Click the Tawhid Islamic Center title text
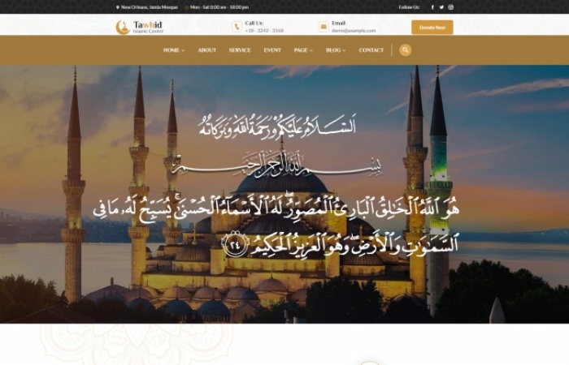This screenshot has width=569, height=365. click(148, 27)
